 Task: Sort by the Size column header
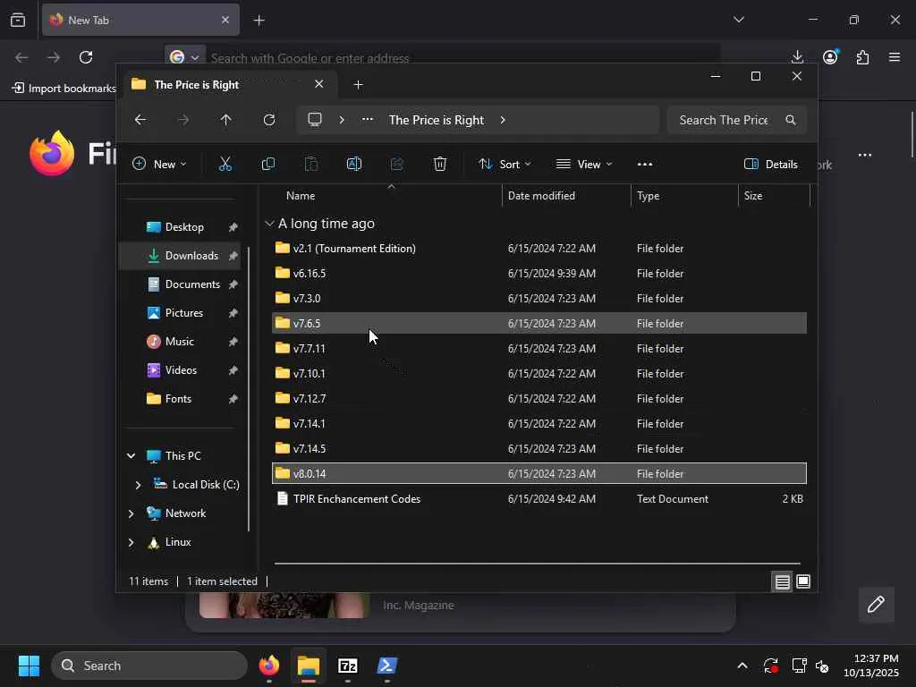pyautogui.click(x=774, y=196)
